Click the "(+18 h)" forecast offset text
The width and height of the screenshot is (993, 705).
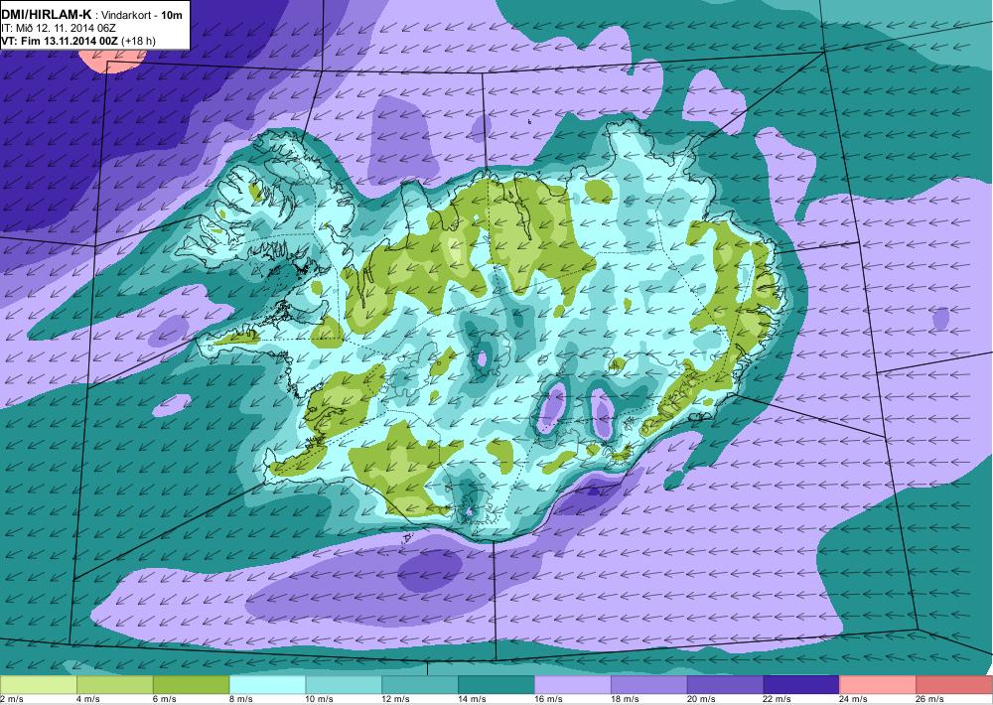[140, 41]
